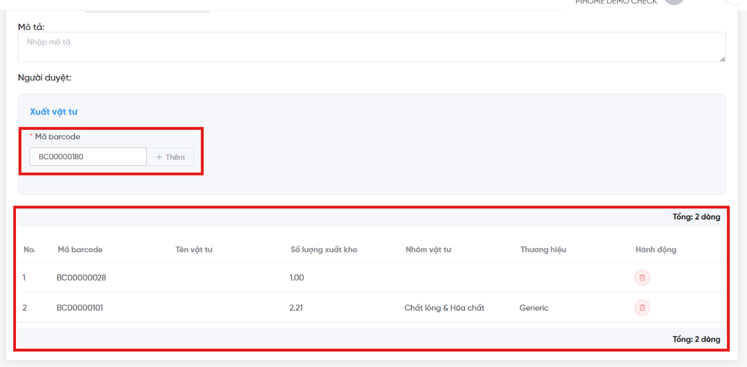The width and height of the screenshot is (747, 367).
Task: Delete the BC00000028 row with trash icon
Action: coord(642,278)
